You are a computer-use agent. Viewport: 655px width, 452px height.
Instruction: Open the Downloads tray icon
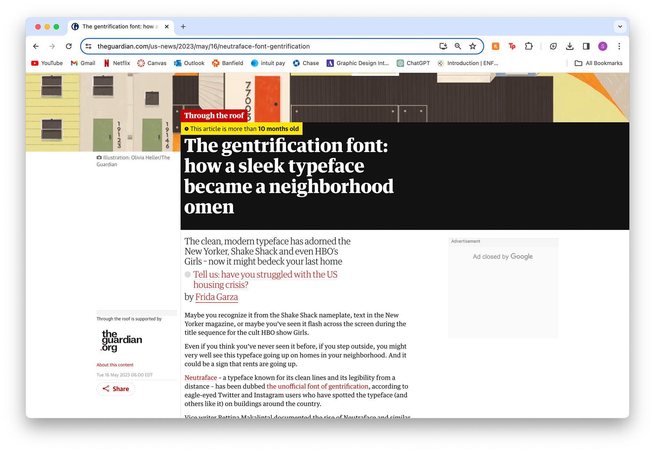570,46
